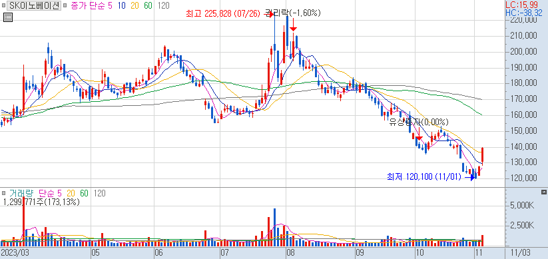This screenshot has width=548, height=259.
Task: Select the blue 10-day price average label
Action: pyautogui.click(x=122, y=5)
